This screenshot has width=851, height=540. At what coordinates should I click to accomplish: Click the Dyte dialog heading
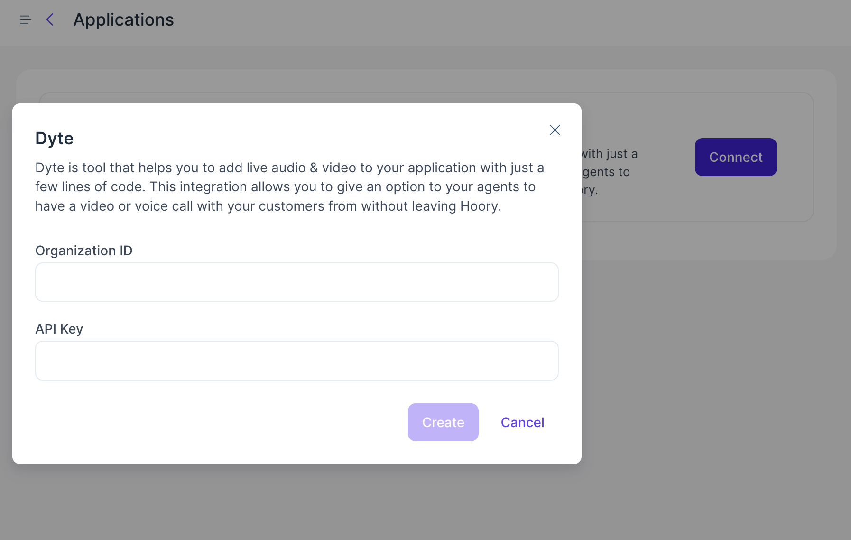point(54,139)
